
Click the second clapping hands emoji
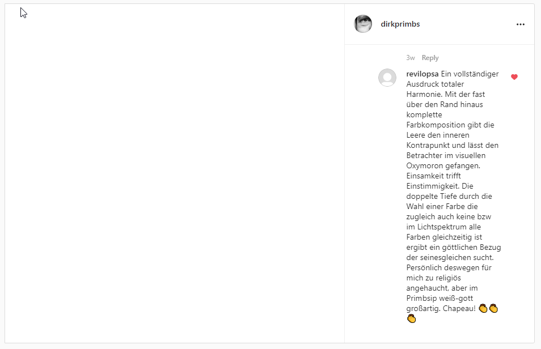tap(494, 308)
